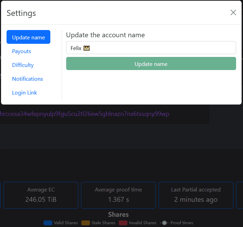The height and width of the screenshot is (227, 243).
Task: Click the account name text field
Action: pyautogui.click(x=151, y=48)
